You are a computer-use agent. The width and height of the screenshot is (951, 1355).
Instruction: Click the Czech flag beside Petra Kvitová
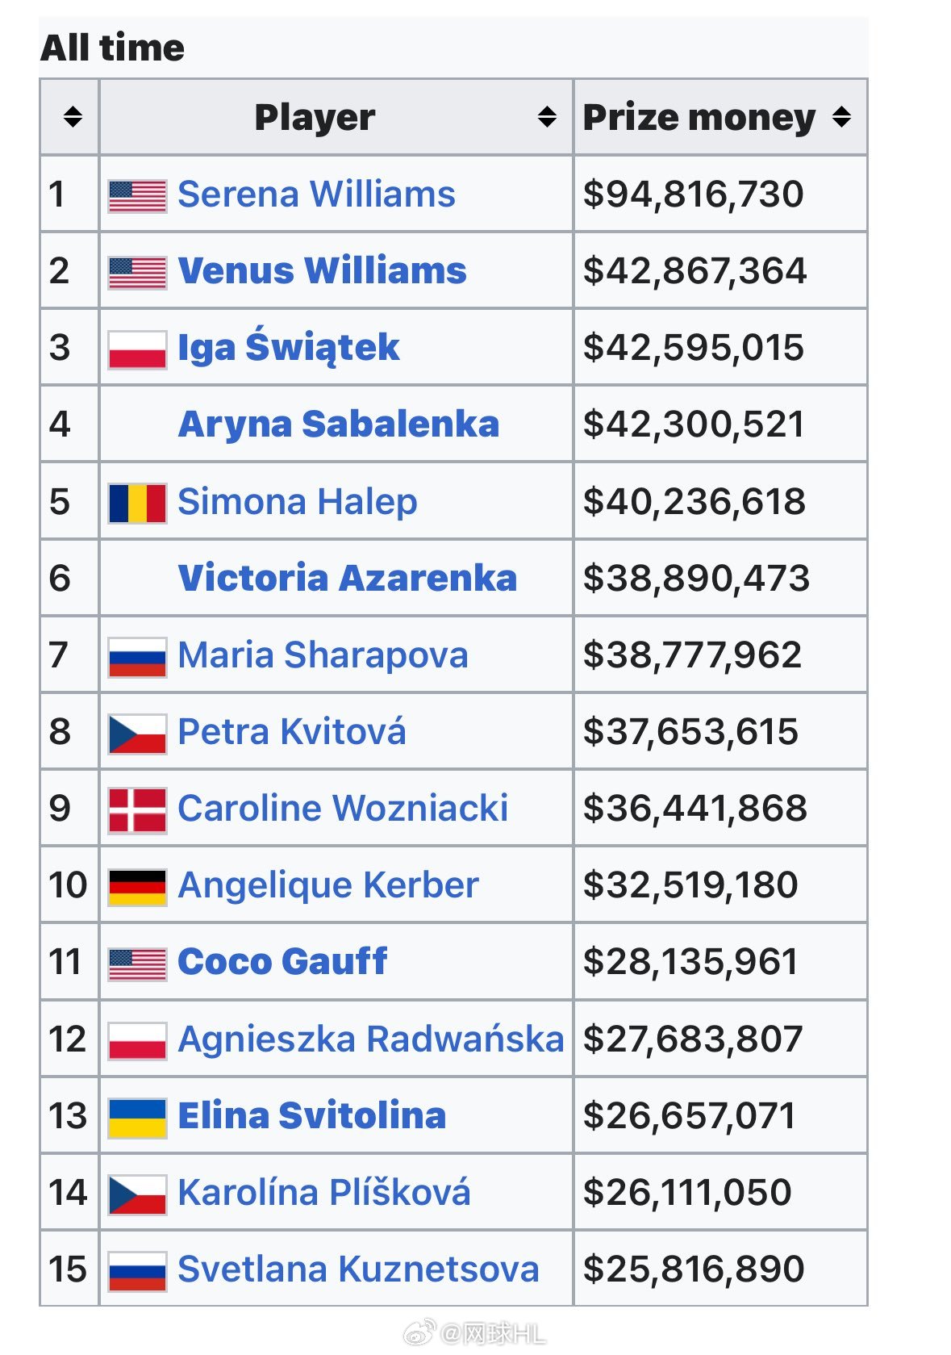[138, 734]
